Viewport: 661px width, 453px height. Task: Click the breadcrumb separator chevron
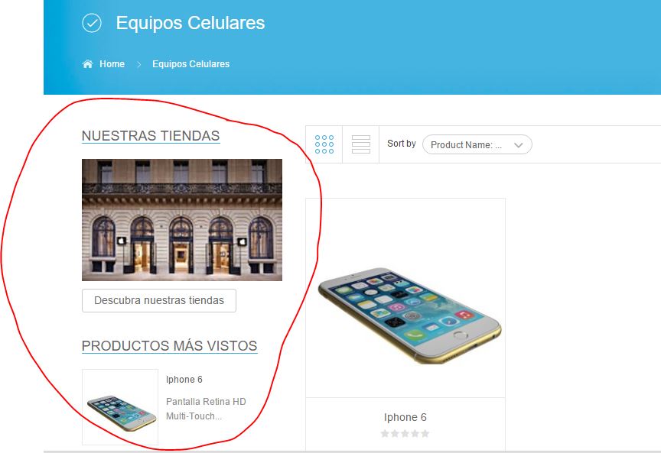click(x=138, y=64)
